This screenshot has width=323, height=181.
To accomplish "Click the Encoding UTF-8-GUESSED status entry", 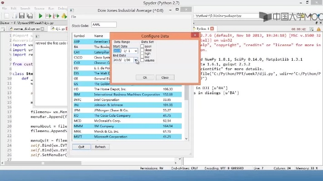I will pyautogui.click(x=224, y=168).
